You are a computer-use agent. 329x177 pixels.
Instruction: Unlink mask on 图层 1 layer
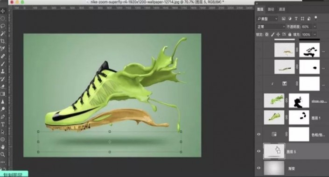287,117
